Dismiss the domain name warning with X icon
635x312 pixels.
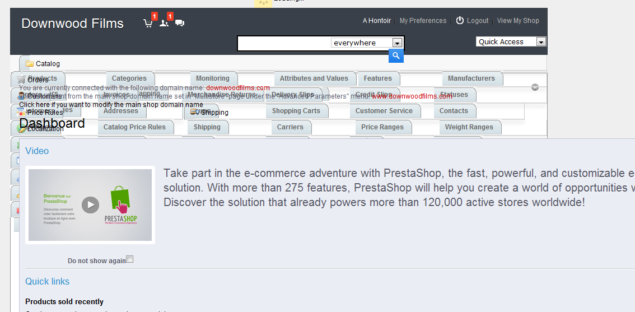click(x=535, y=87)
